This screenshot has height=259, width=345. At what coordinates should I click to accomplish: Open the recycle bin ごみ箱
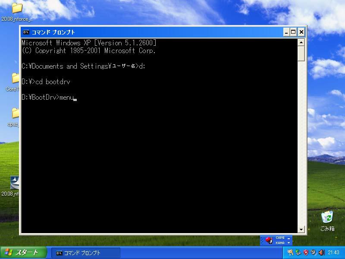point(327,221)
